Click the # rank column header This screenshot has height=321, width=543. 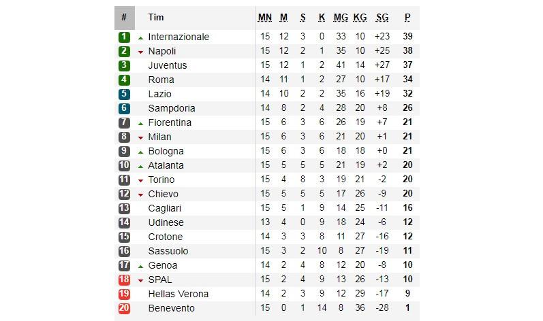[124, 17]
